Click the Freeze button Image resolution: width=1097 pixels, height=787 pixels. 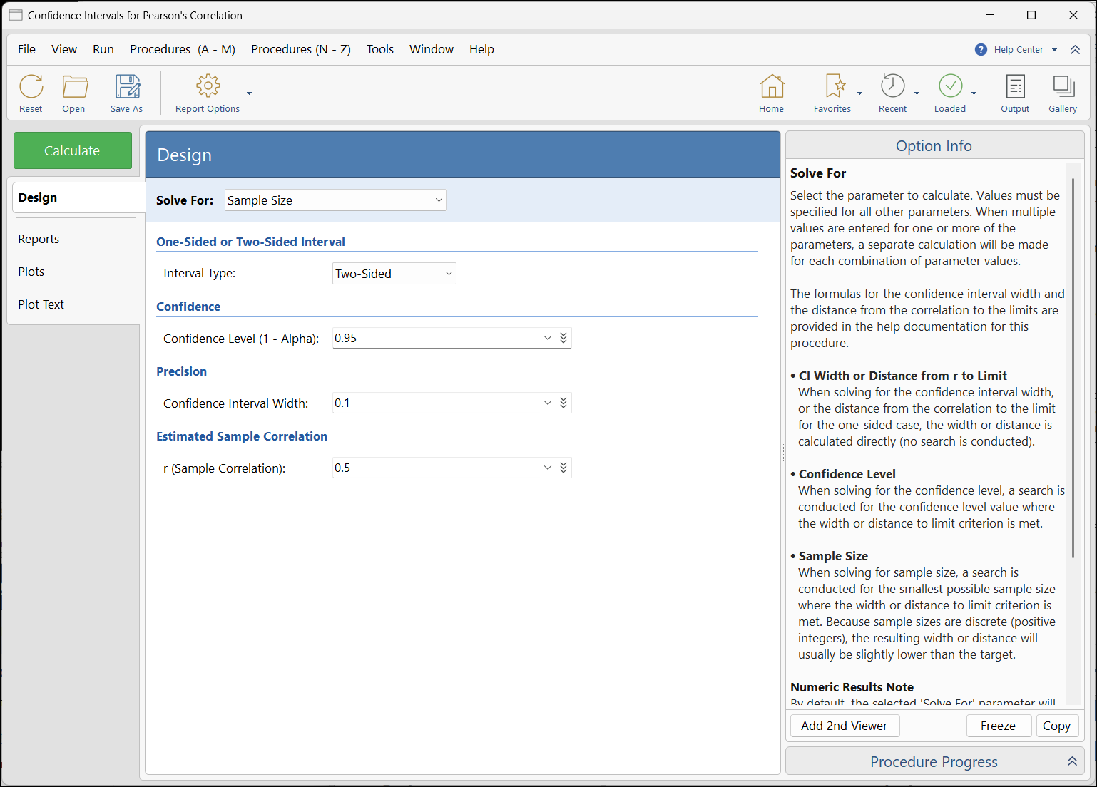click(998, 726)
